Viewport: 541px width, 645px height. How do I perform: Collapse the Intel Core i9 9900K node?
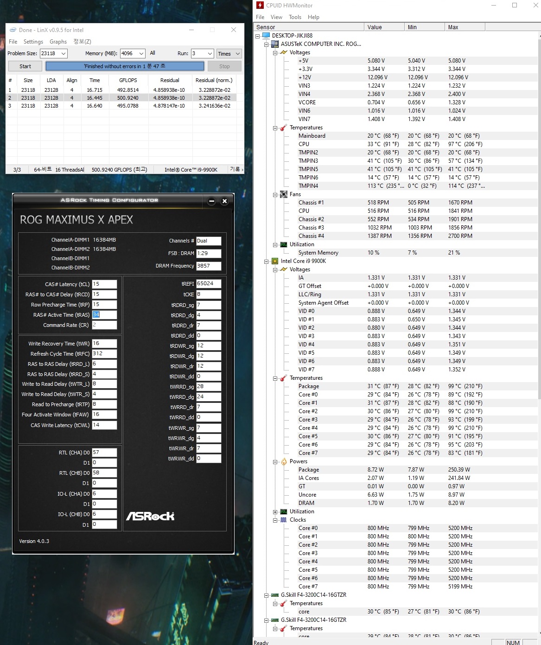click(267, 261)
